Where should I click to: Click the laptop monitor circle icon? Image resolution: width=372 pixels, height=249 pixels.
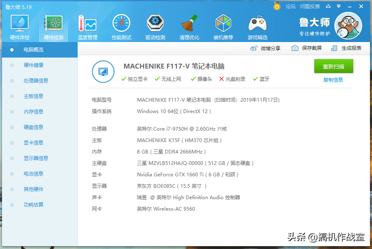103,71
